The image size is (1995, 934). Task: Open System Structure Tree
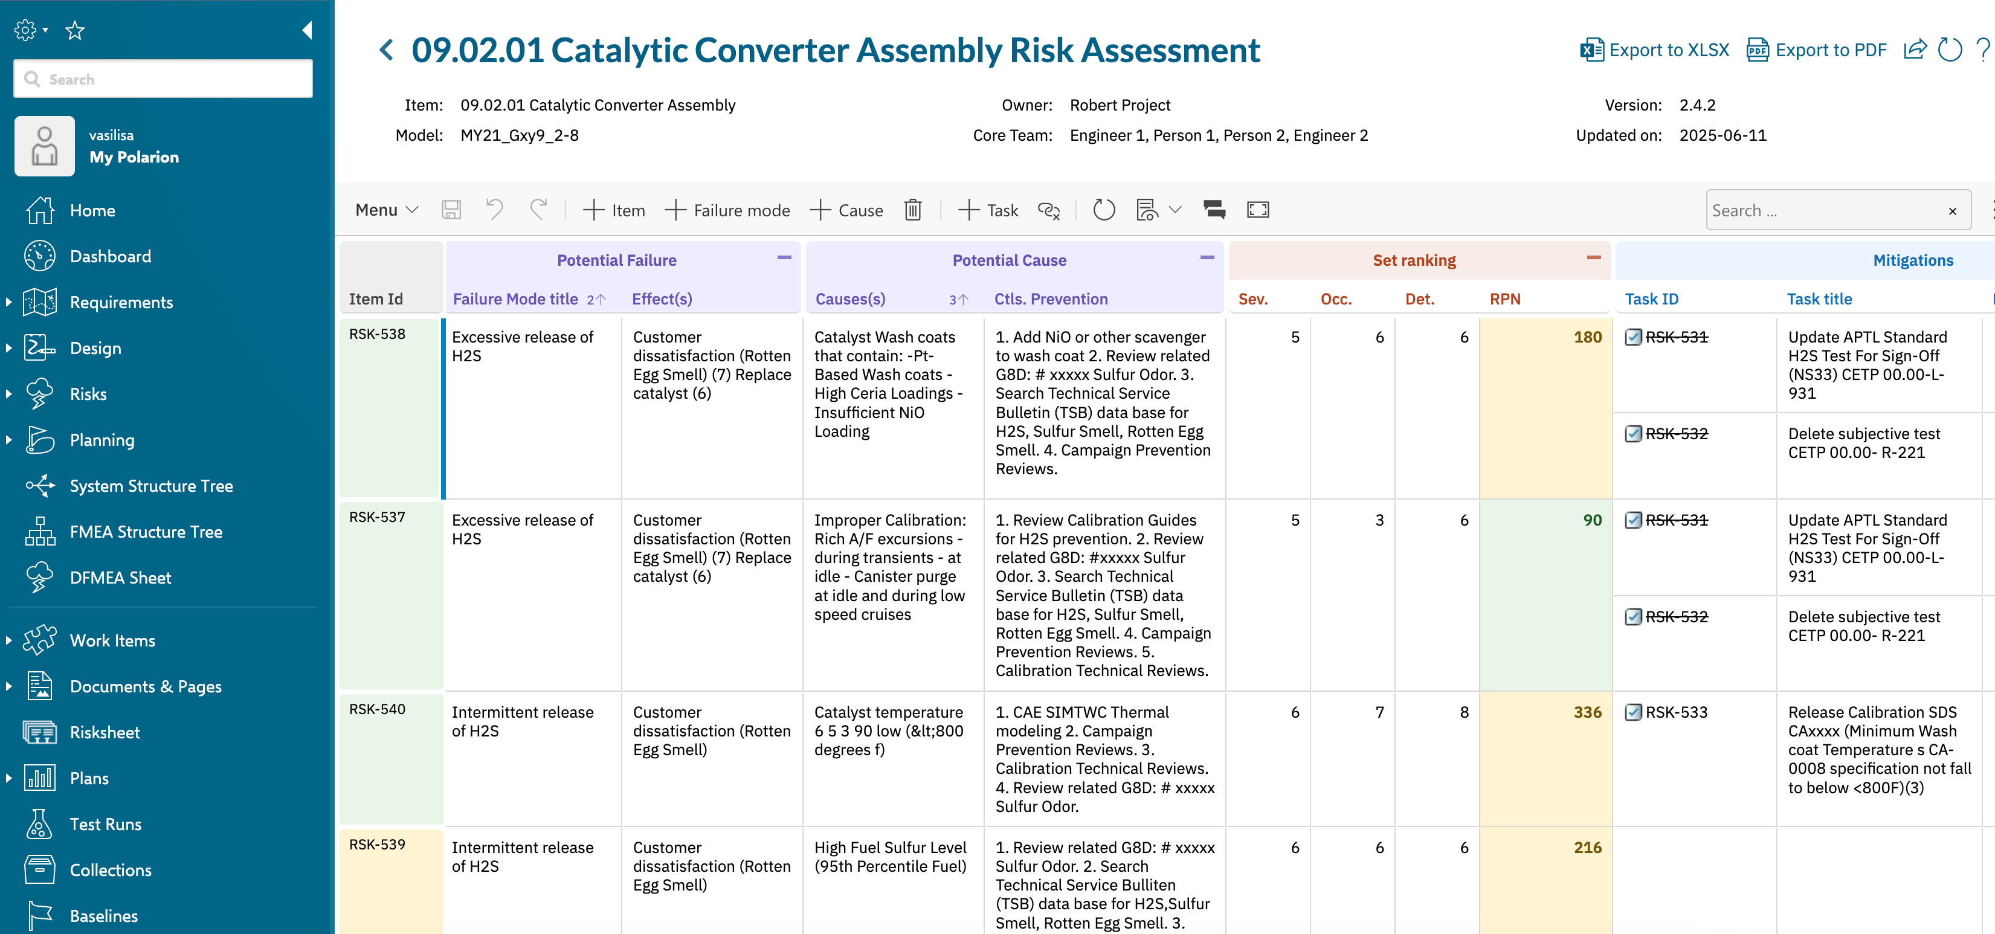point(151,486)
